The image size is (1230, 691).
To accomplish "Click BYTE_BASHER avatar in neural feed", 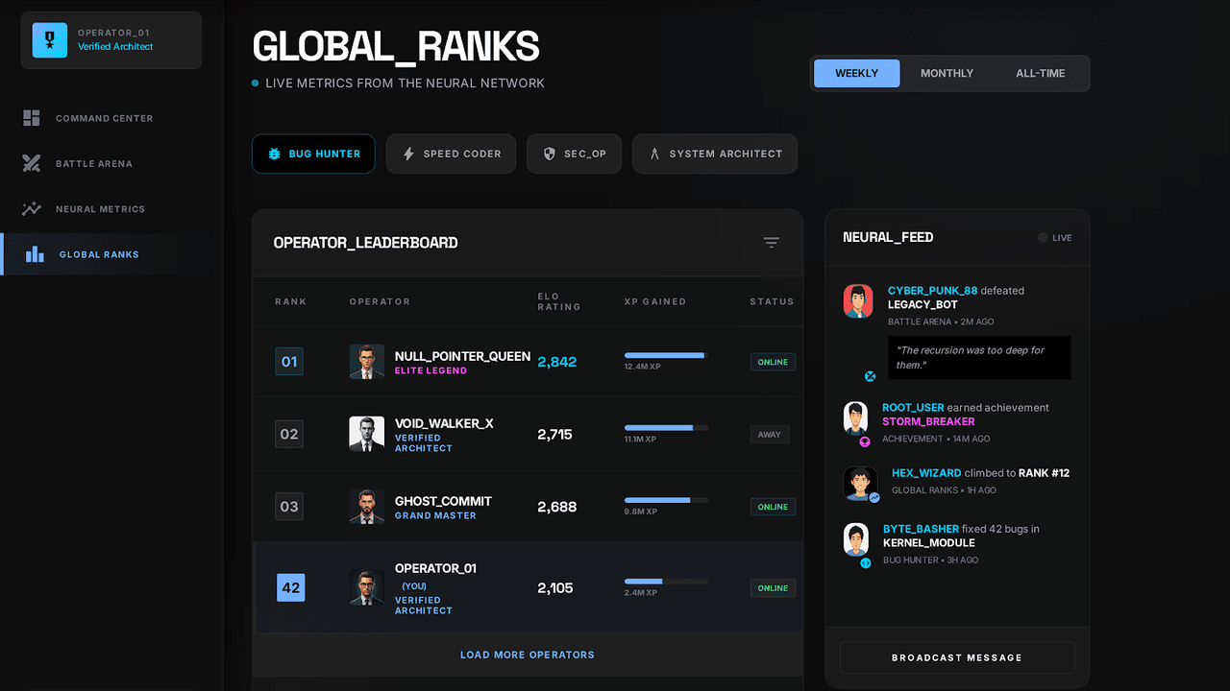I will pos(855,539).
